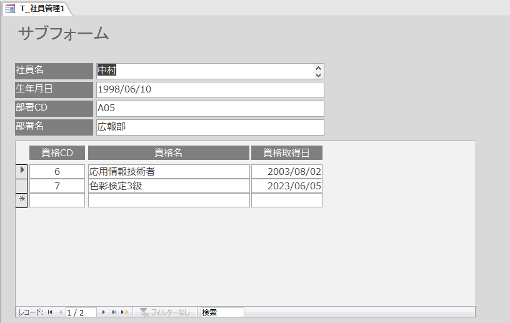The height and width of the screenshot is (323, 510).
Task: Go to first record in navigation bar
Action: pos(49,312)
